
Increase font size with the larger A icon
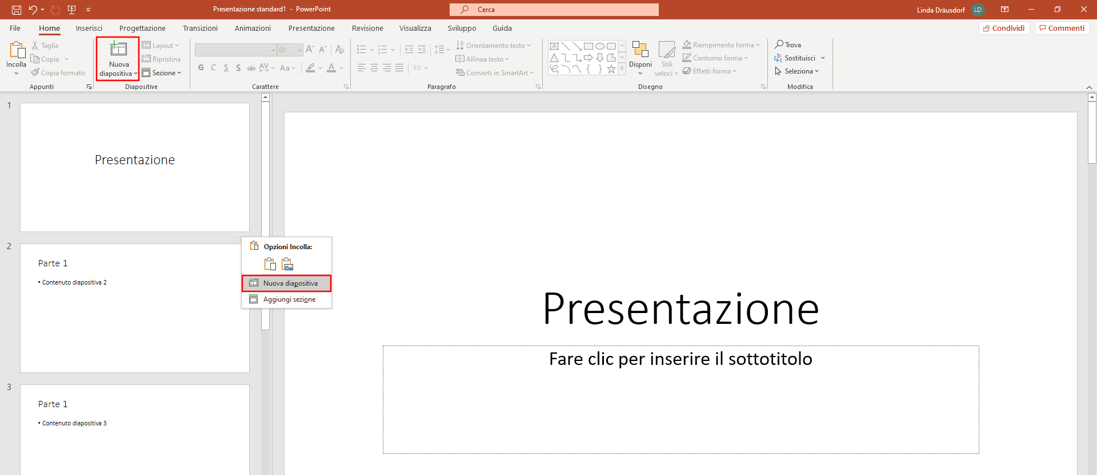point(310,50)
